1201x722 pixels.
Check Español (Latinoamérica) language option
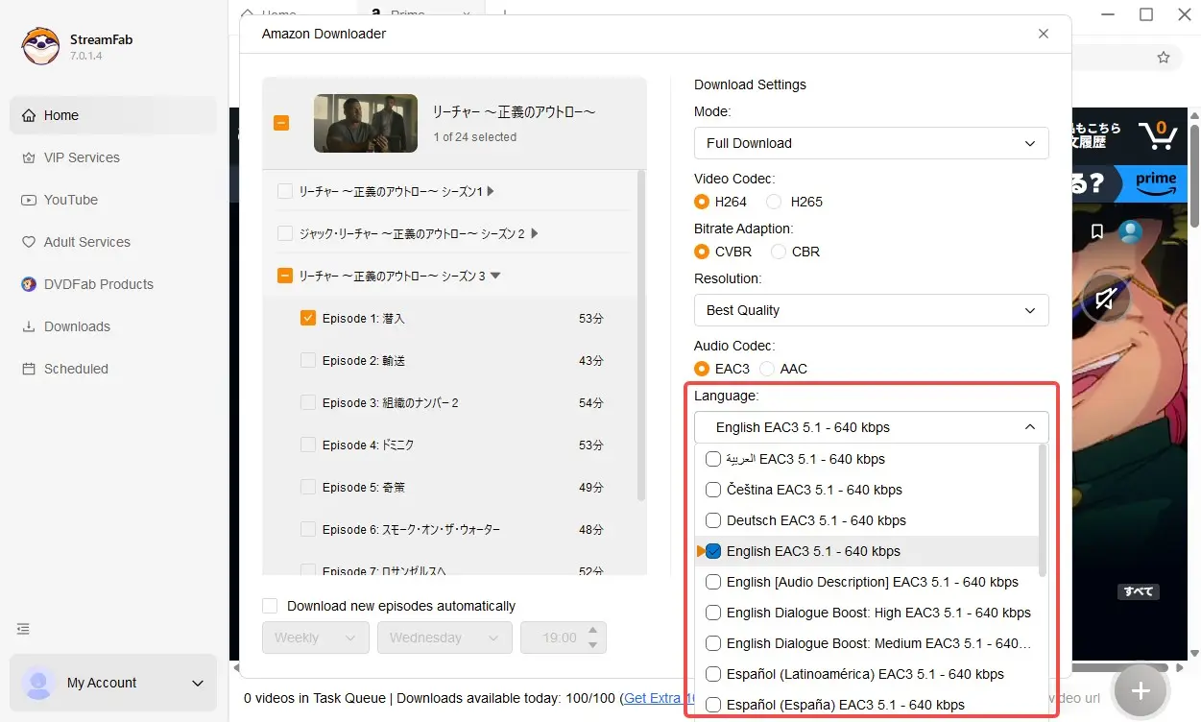pyautogui.click(x=713, y=674)
